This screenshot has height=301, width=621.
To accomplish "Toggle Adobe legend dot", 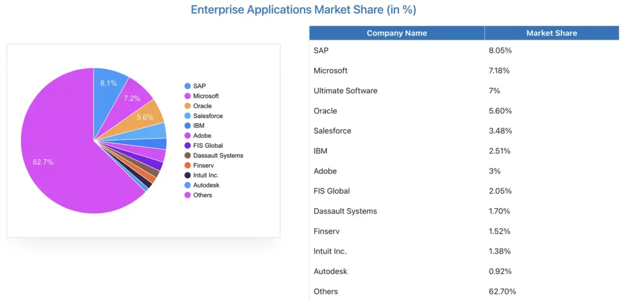I will tap(188, 136).
